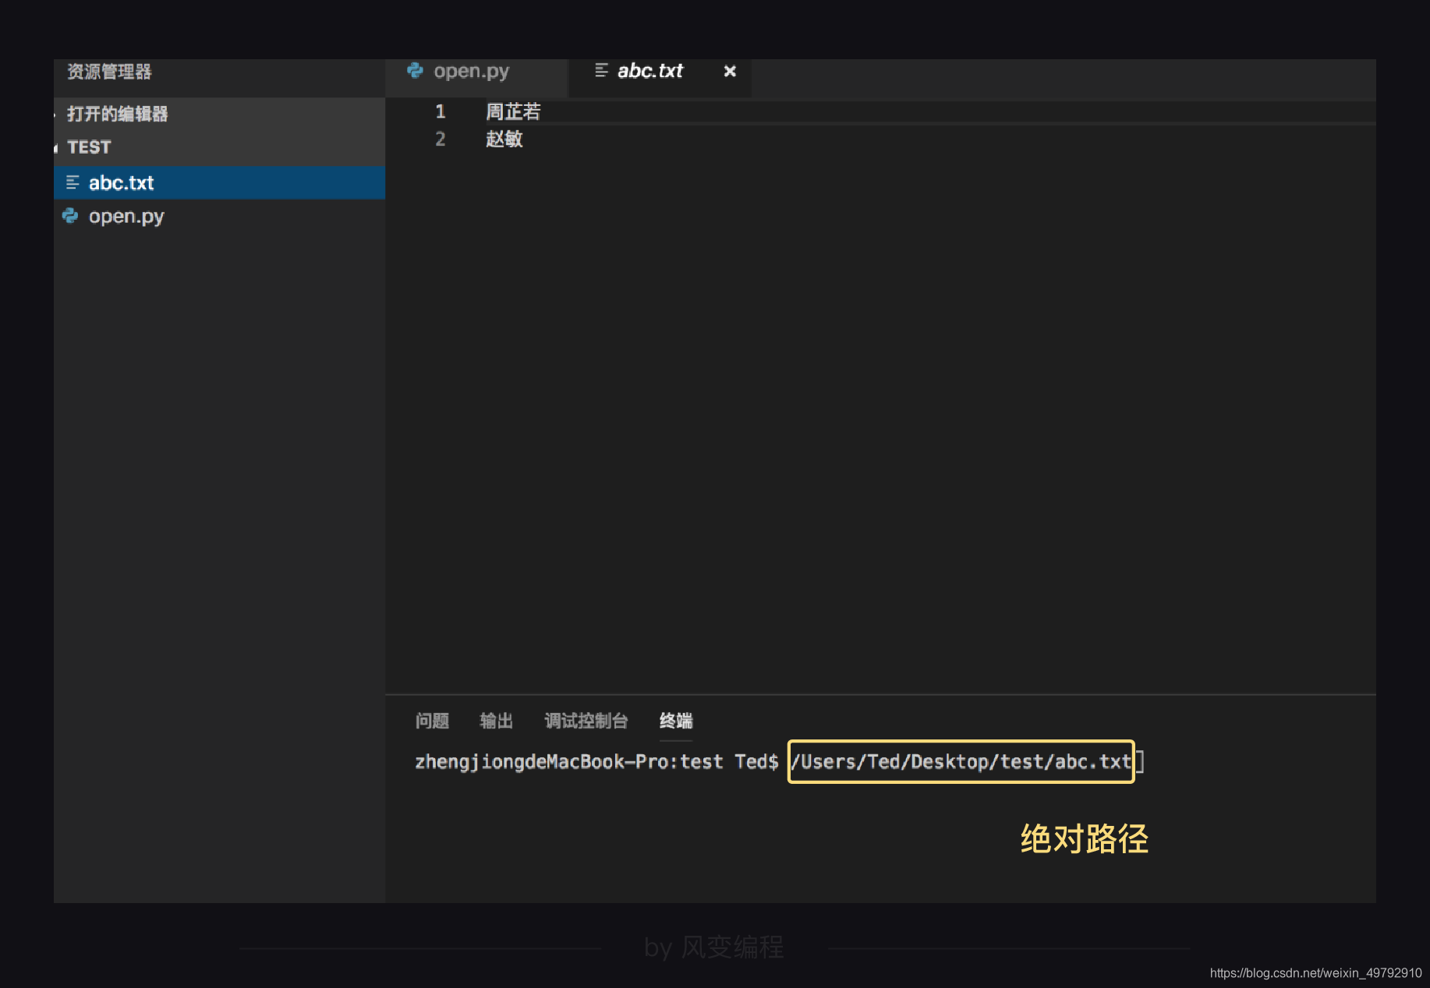Close the abc.txt tab
1430x988 pixels.
pyautogui.click(x=730, y=72)
